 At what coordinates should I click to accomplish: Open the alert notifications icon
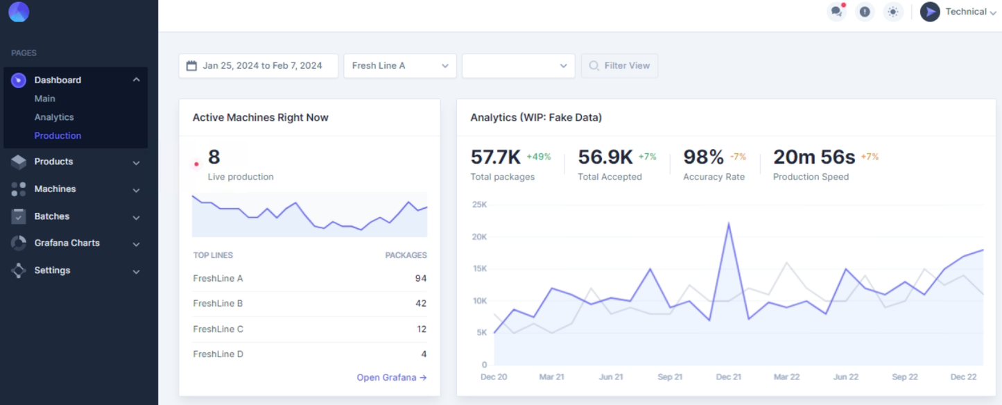click(864, 12)
